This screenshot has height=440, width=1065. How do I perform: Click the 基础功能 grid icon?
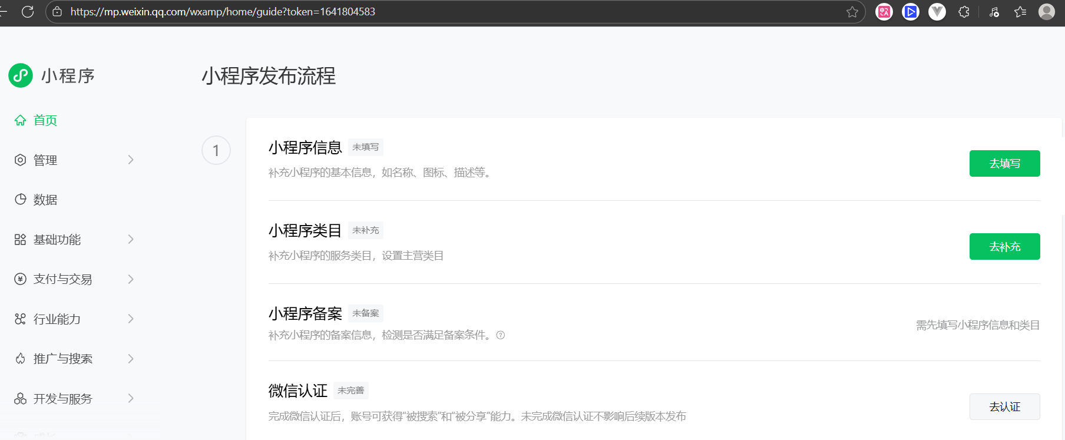21,239
